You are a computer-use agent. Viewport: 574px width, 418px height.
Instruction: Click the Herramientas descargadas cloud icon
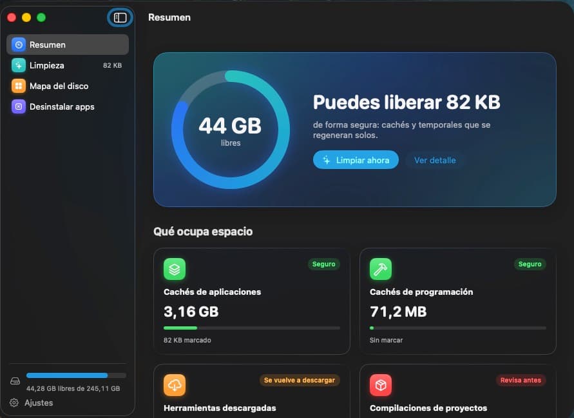[x=175, y=385]
